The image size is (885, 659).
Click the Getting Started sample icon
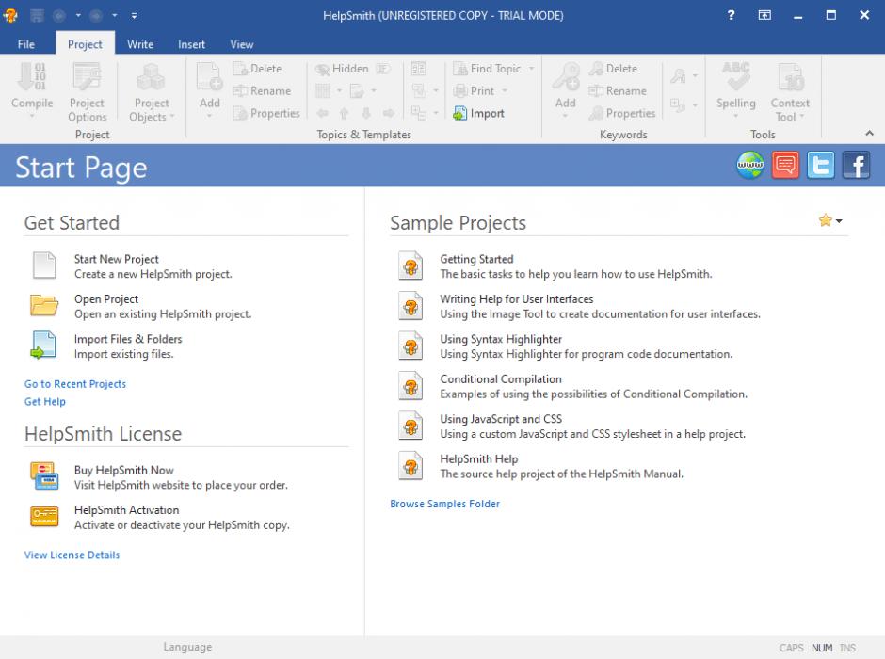pyautogui.click(x=410, y=265)
